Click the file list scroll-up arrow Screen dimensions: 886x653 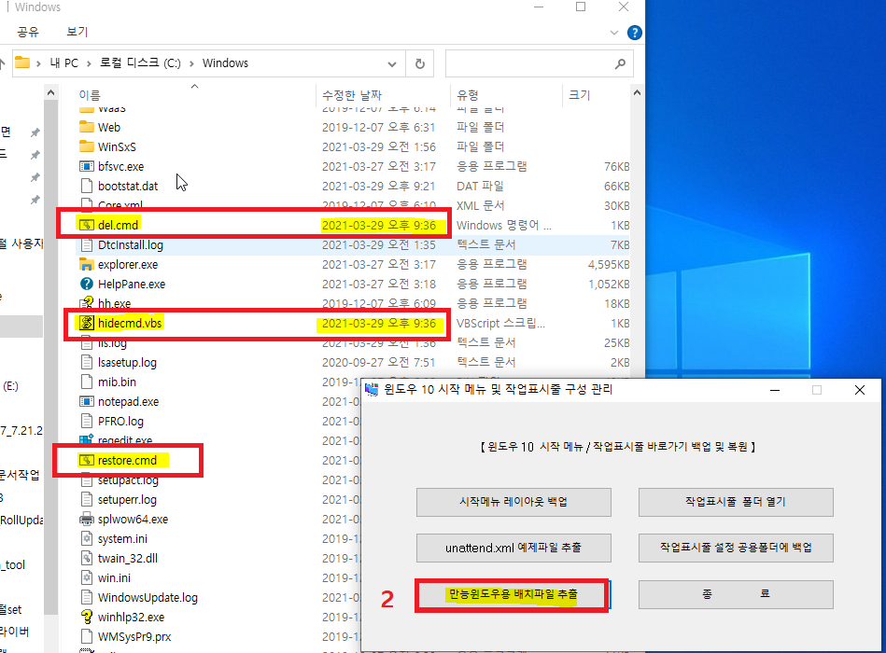tap(637, 93)
